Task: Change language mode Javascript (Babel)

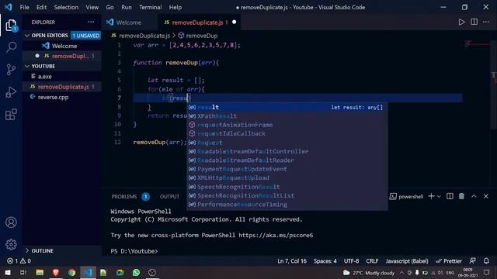Action: pyautogui.click(x=407, y=261)
